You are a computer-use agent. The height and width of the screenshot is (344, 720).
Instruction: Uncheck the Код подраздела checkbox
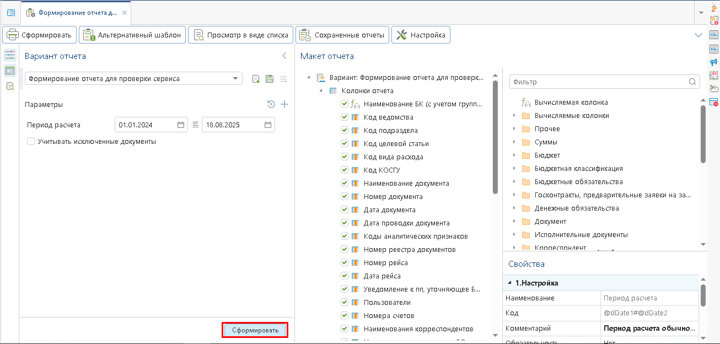[345, 130]
